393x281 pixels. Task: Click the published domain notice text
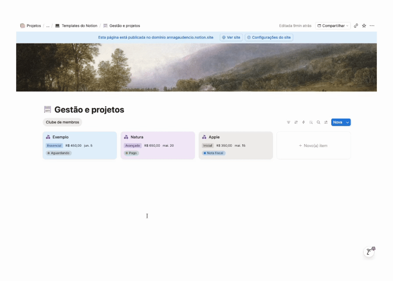(156, 37)
